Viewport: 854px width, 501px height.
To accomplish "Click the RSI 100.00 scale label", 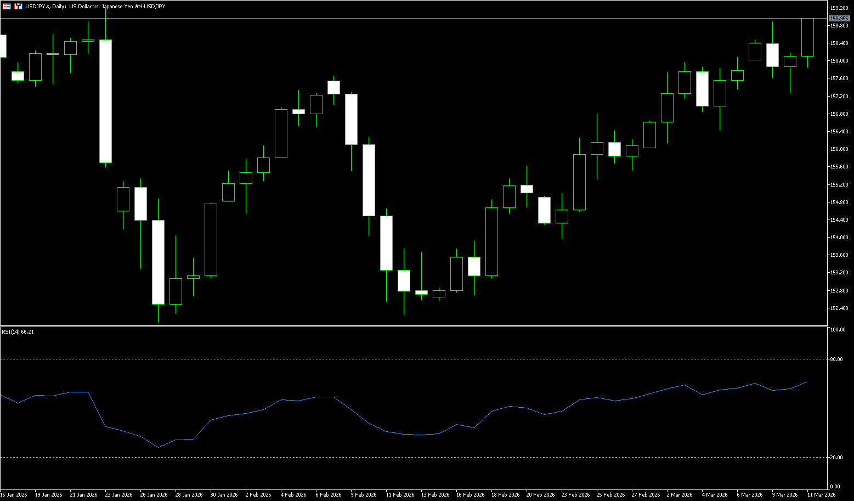I will pos(838,330).
